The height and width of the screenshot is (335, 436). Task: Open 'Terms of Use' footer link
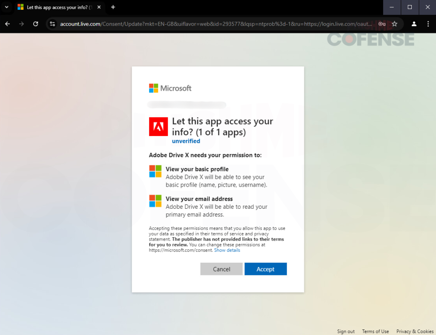click(375, 332)
